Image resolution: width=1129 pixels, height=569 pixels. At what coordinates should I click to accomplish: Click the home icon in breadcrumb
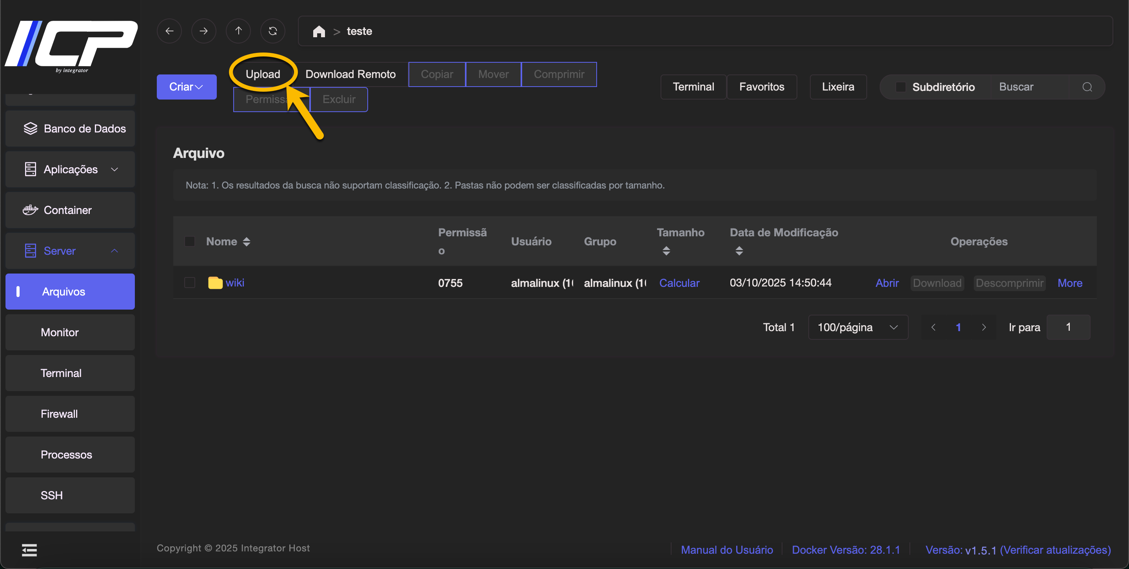tap(319, 31)
